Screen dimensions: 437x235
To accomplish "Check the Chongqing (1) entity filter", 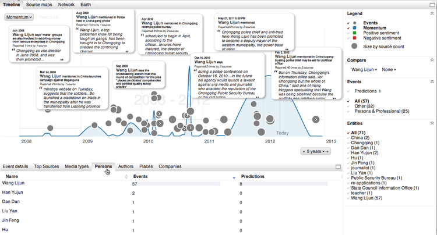I will (x=348, y=144).
